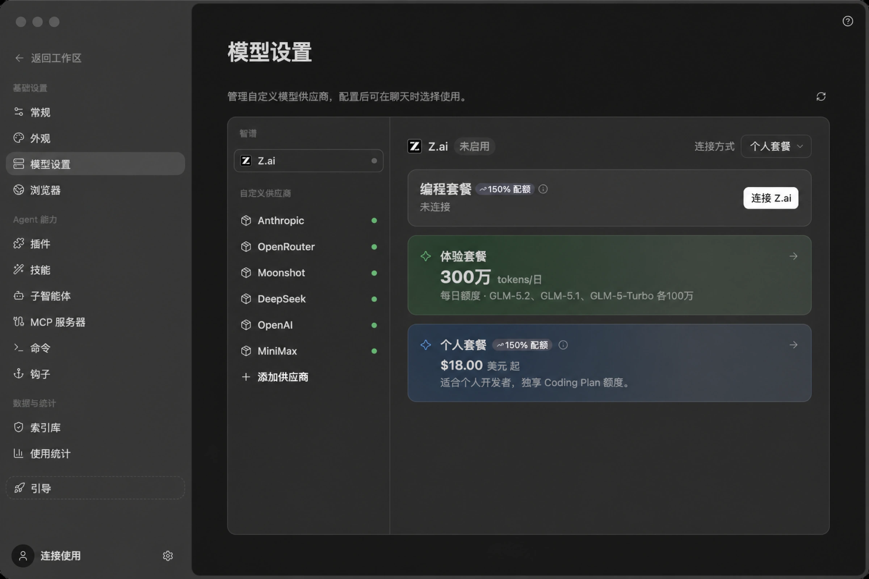This screenshot has height=579, width=869.
Task: Click the green sparkle icon on 体验套餐
Action: point(426,256)
